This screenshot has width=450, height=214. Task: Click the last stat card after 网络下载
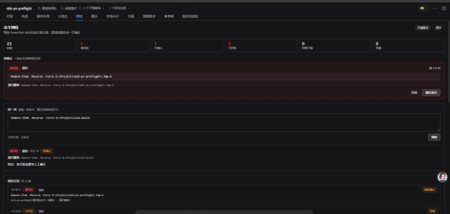click(x=408, y=45)
